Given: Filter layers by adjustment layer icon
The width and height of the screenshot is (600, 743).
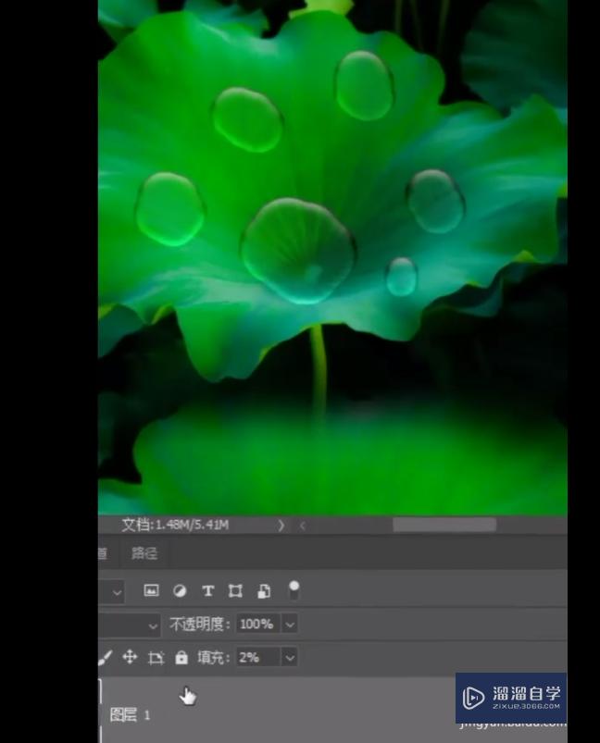Looking at the screenshot, I should tap(180, 591).
